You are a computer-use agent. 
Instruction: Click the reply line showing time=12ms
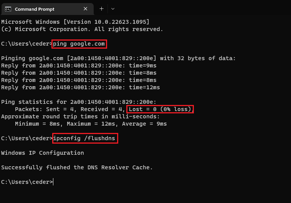tap(80, 87)
